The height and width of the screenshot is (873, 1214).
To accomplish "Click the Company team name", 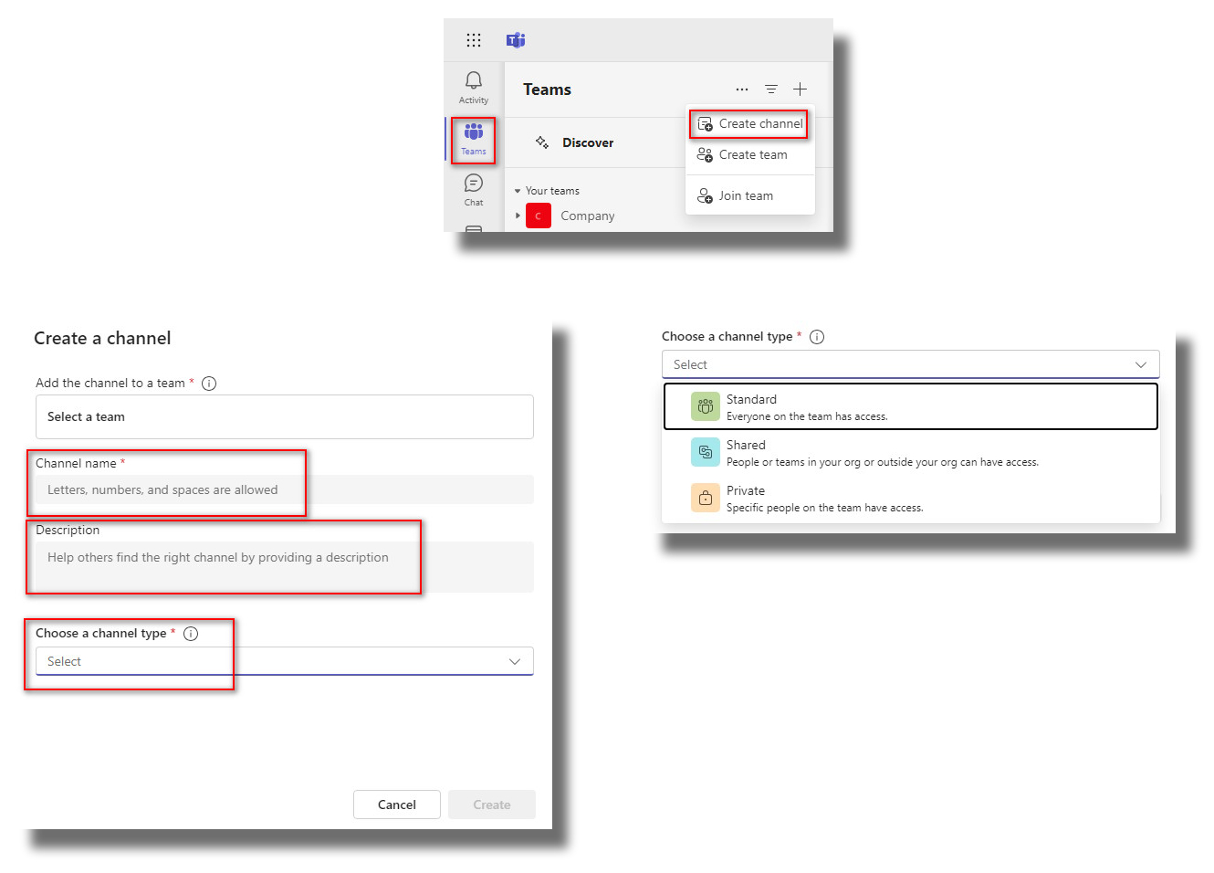I will pos(588,216).
